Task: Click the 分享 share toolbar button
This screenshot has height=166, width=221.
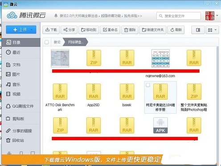Action: pyautogui.click(x=69, y=30)
